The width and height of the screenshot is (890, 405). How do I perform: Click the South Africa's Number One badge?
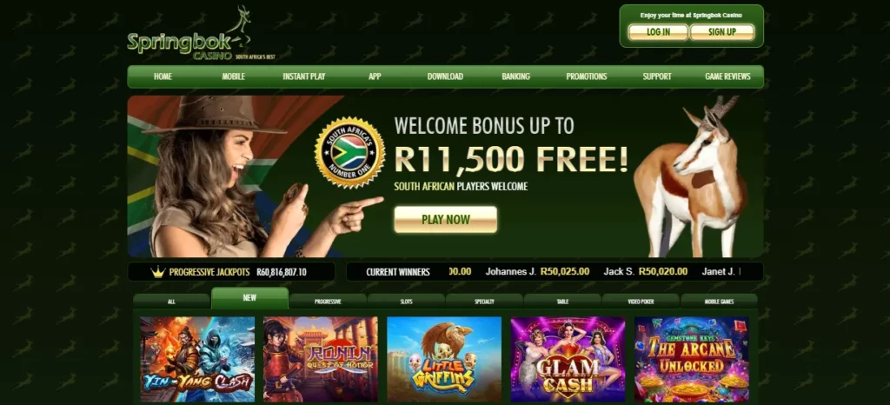(349, 152)
